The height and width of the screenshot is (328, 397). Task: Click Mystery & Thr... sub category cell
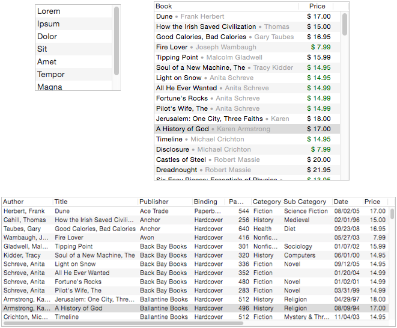(x=307, y=317)
